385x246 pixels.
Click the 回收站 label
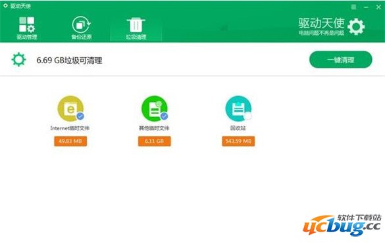[x=238, y=128]
